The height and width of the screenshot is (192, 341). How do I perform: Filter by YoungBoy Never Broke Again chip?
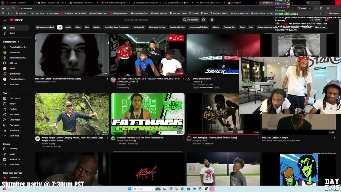pos(117,27)
